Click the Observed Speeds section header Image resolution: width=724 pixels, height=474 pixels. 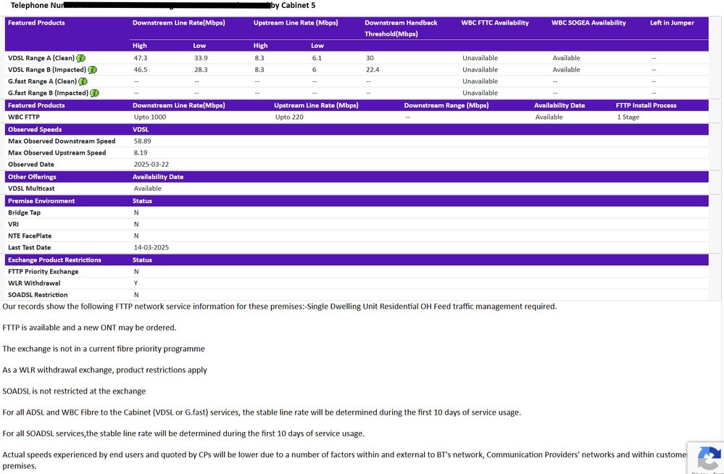point(35,129)
